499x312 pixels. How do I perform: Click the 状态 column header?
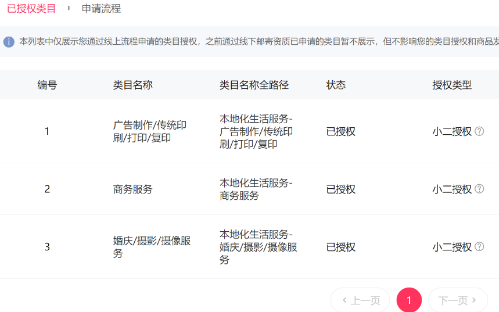tap(336, 85)
